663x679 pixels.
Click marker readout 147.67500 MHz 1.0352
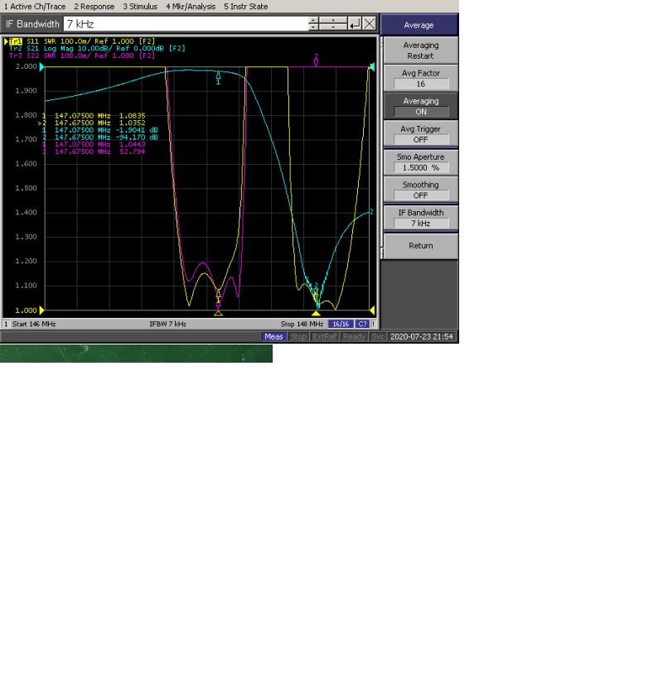pyautogui.click(x=91, y=123)
